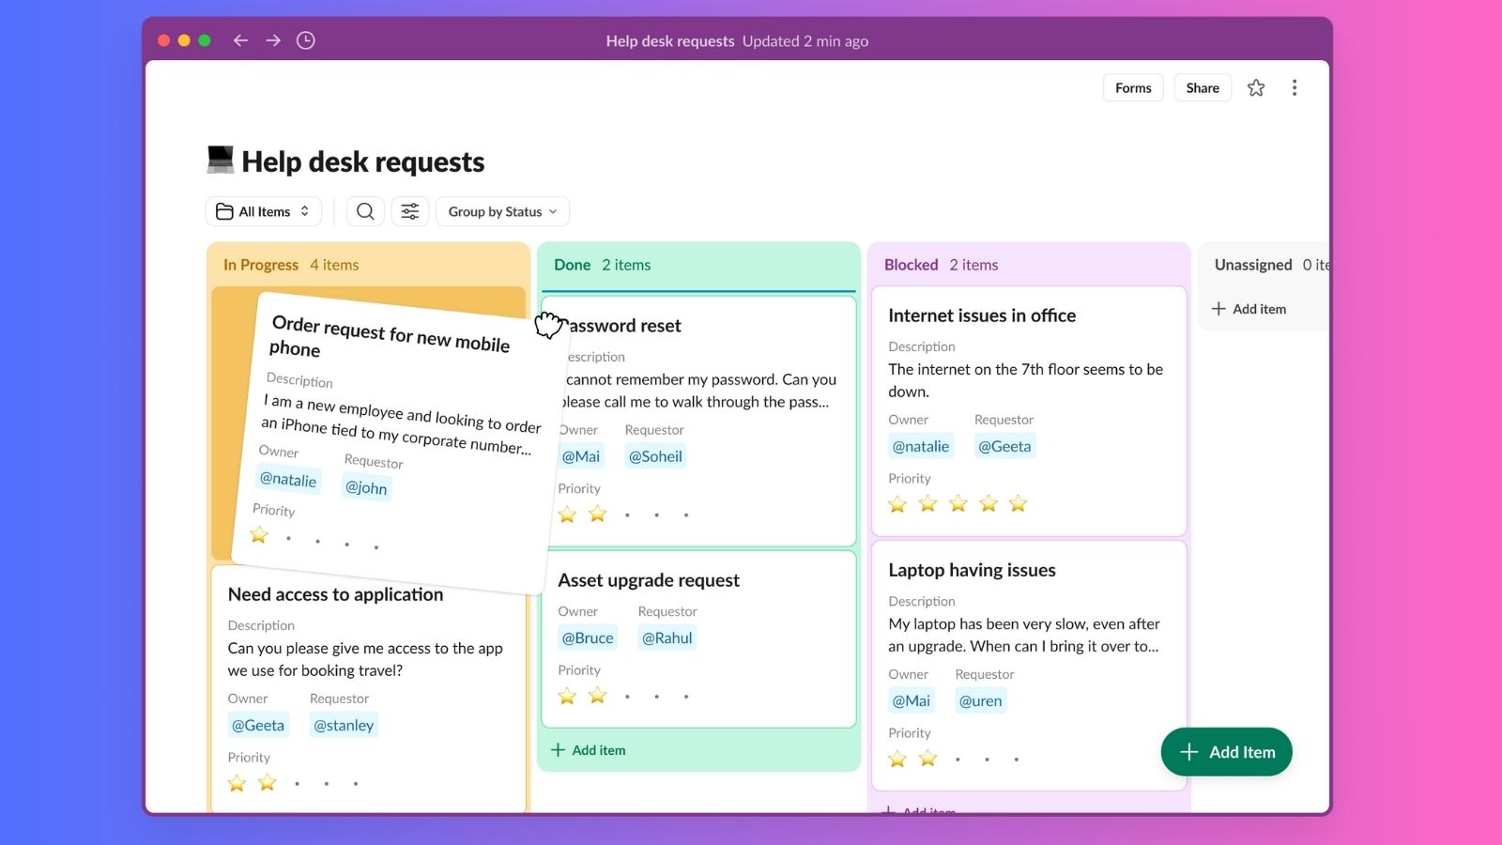This screenshot has width=1502, height=845.
Task: Add item in the Unassigned column
Action: [1249, 309]
